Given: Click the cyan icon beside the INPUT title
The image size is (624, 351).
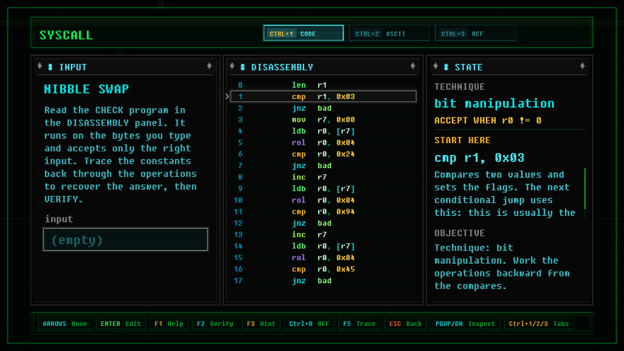Looking at the screenshot, I should point(50,67).
